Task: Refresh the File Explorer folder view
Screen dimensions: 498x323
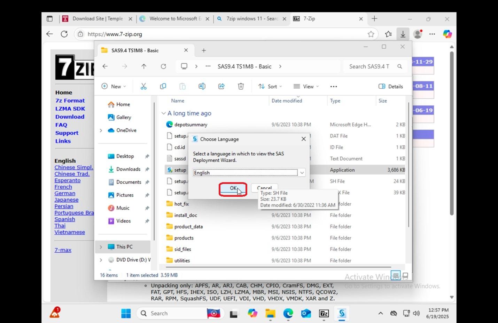Action: click(x=163, y=66)
